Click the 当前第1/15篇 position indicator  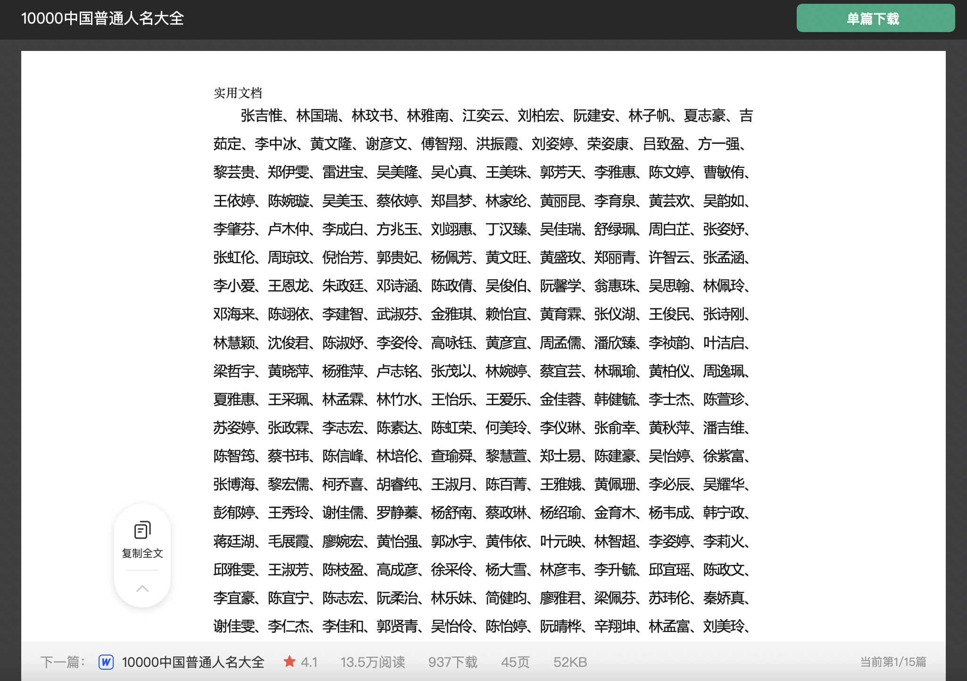click(892, 662)
